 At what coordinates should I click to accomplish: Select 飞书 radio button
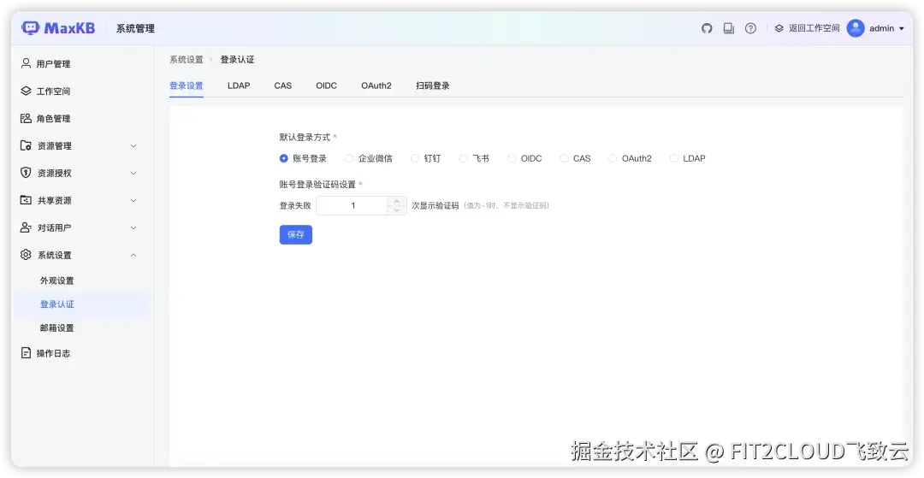(463, 158)
